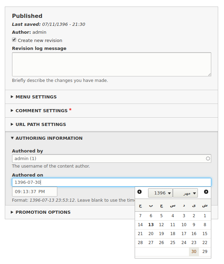The width and height of the screenshot is (224, 264).
Task: Select day 30 in the calendar
Action: point(194,252)
